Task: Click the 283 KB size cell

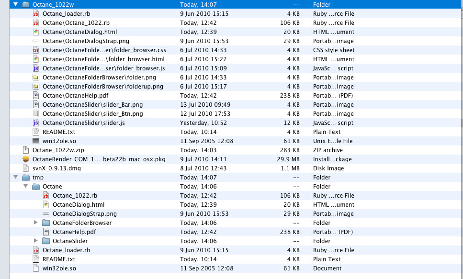Action: pos(290,150)
